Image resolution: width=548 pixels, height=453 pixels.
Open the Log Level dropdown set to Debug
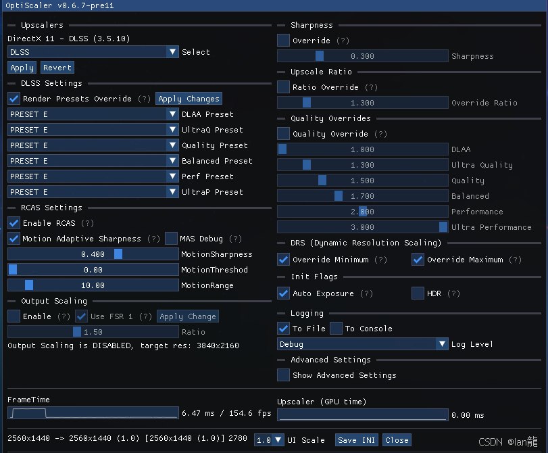click(x=362, y=344)
